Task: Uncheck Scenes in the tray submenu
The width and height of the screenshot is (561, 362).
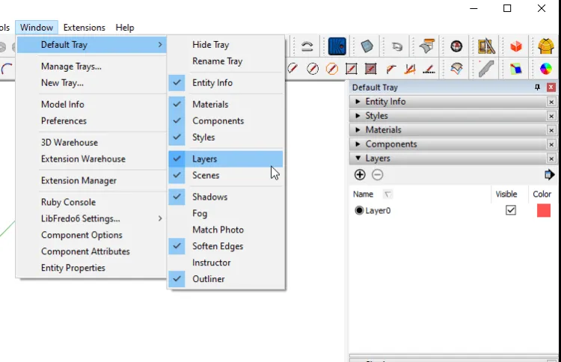Action: pyautogui.click(x=226, y=175)
